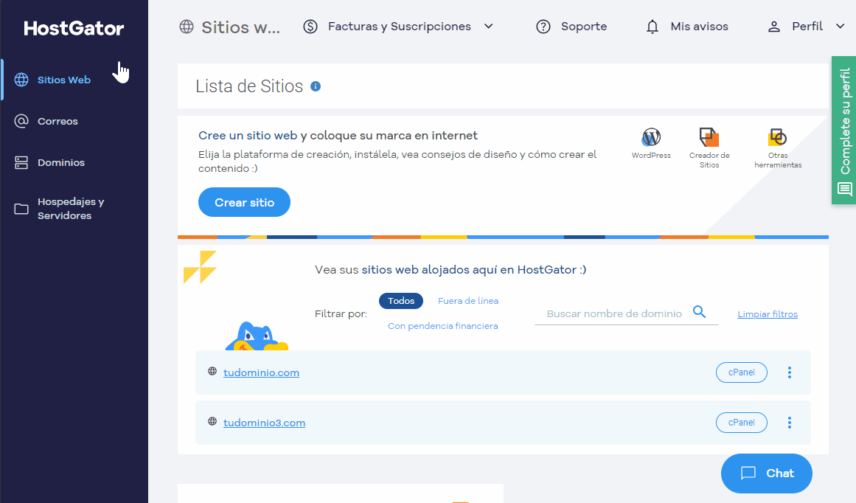
Task: Open the Perfil dropdown
Action: [840, 26]
